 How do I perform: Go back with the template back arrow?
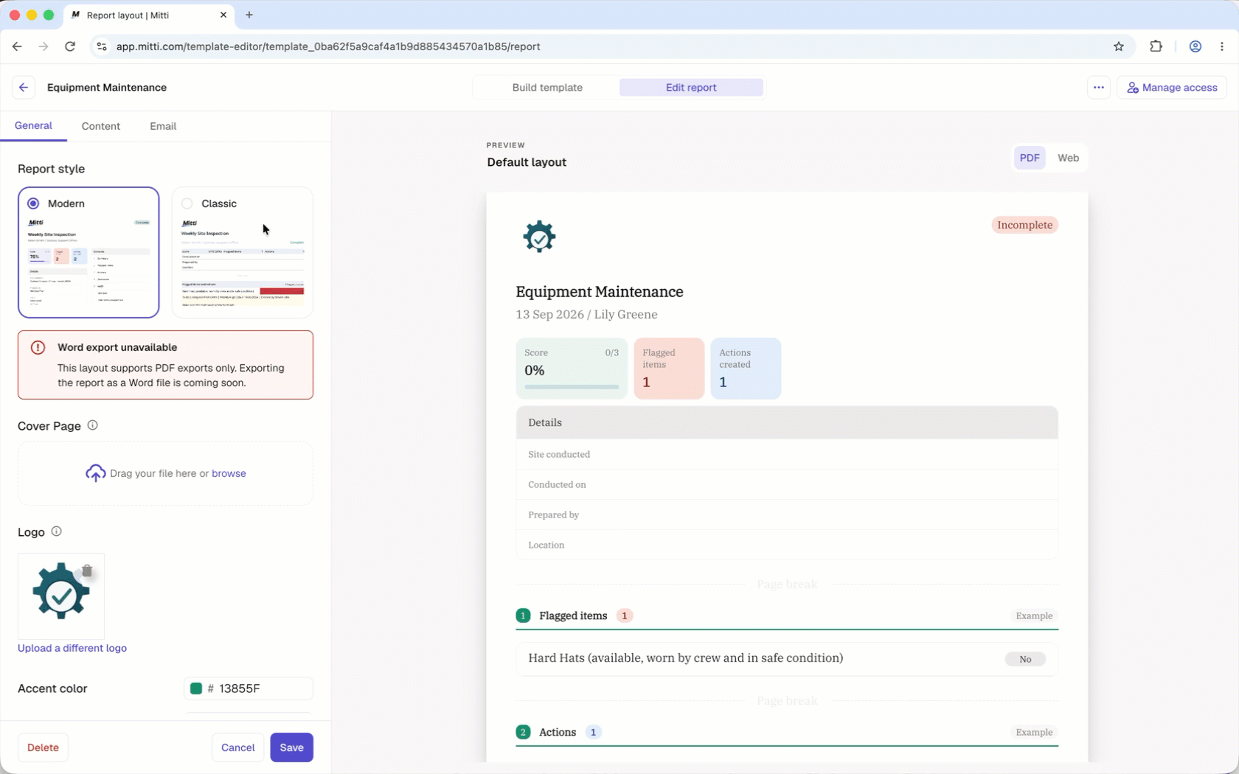pyautogui.click(x=24, y=88)
